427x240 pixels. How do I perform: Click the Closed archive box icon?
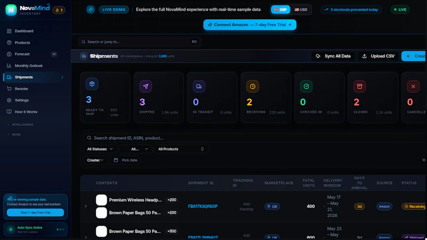tap(360, 86)
